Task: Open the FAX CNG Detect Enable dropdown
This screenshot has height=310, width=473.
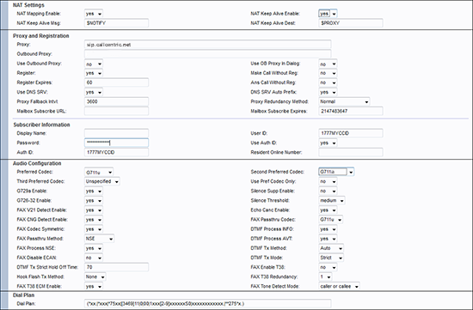Action: 94,220
